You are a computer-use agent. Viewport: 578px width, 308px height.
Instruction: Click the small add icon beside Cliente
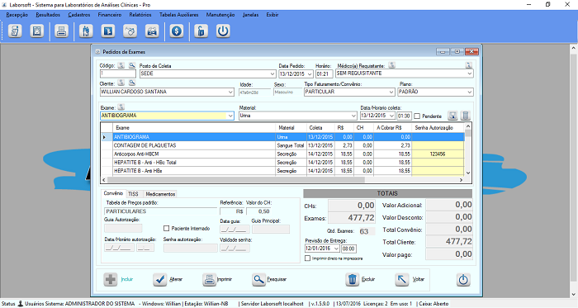point(121,83)
